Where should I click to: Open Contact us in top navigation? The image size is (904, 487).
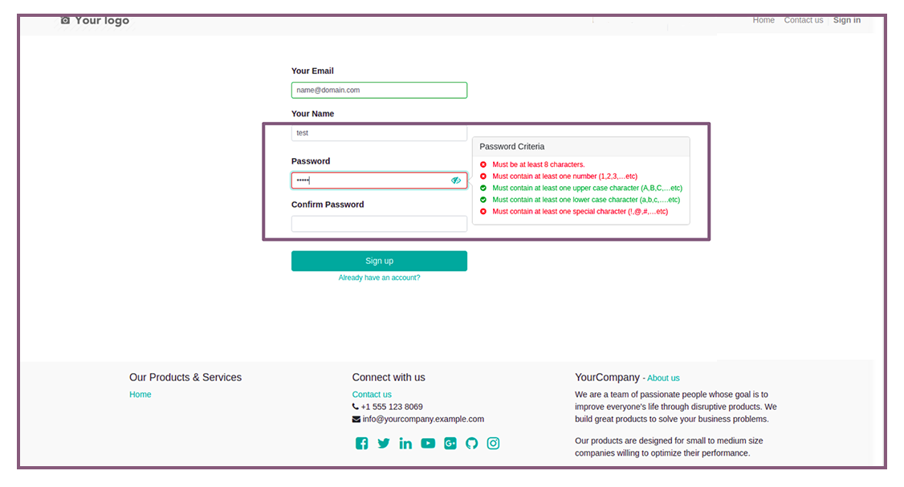click(803, 20)
